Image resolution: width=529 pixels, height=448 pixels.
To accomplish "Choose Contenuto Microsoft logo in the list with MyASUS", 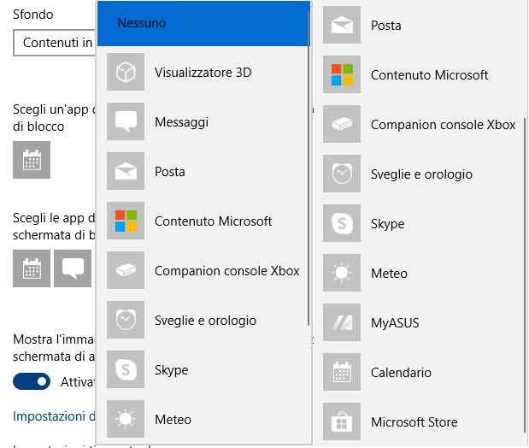I will click(342, 74).
